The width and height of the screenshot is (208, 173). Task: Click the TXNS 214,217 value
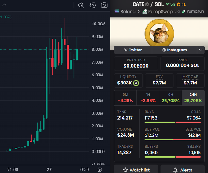coord(125,118)
